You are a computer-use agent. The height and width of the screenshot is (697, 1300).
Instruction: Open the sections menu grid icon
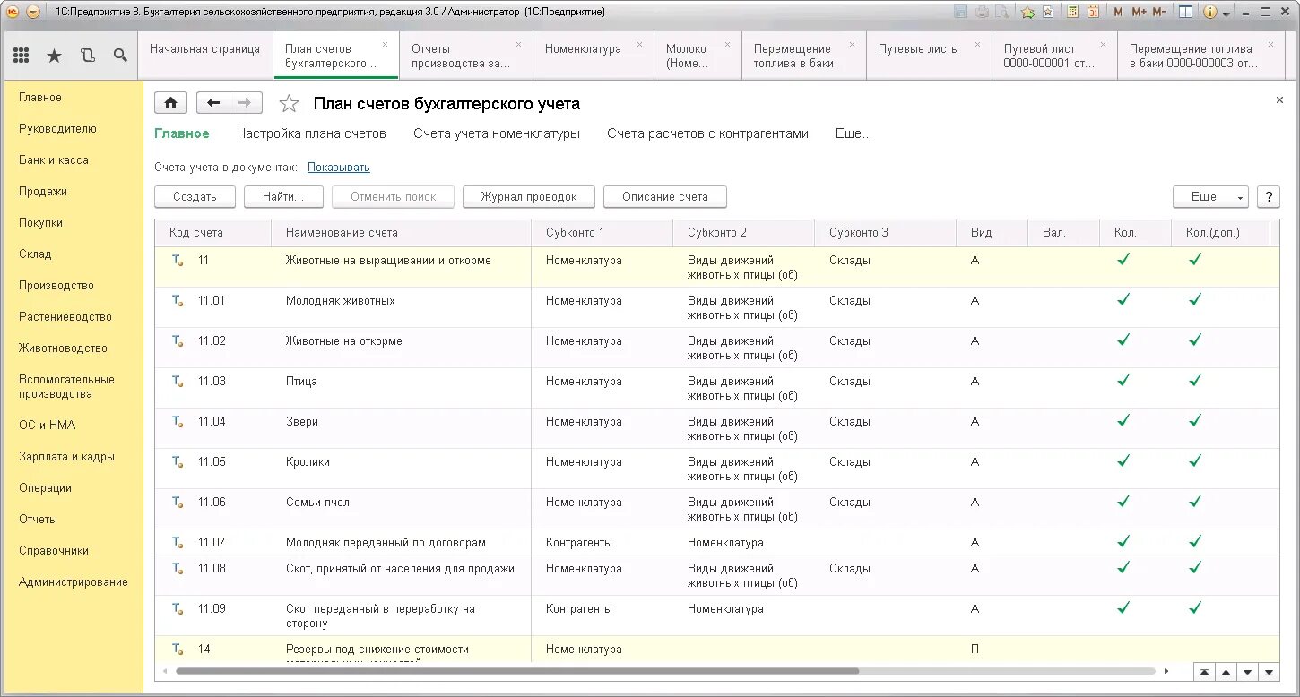click(x=21, y=56)
